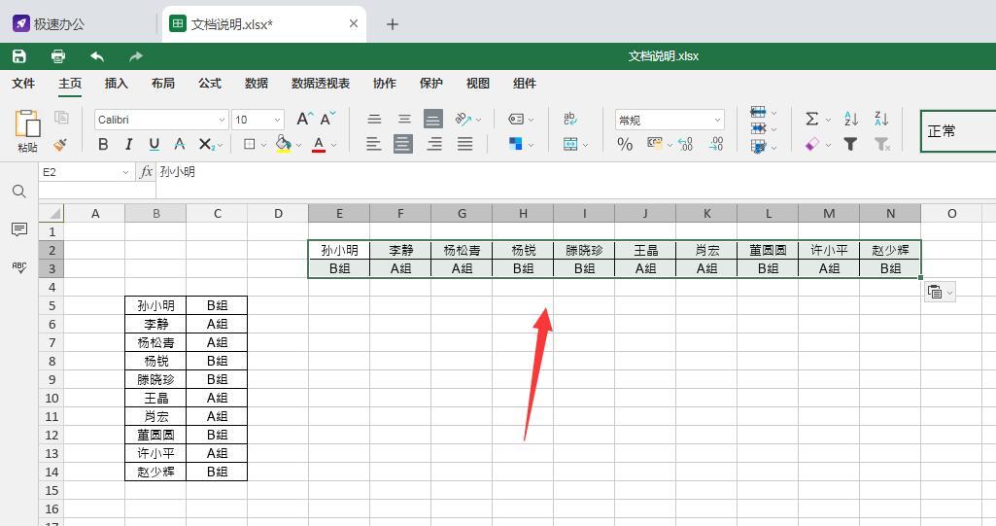Select the 正常 cell style
The width and height of the screenshot is (996, 526).
[958, 131]
